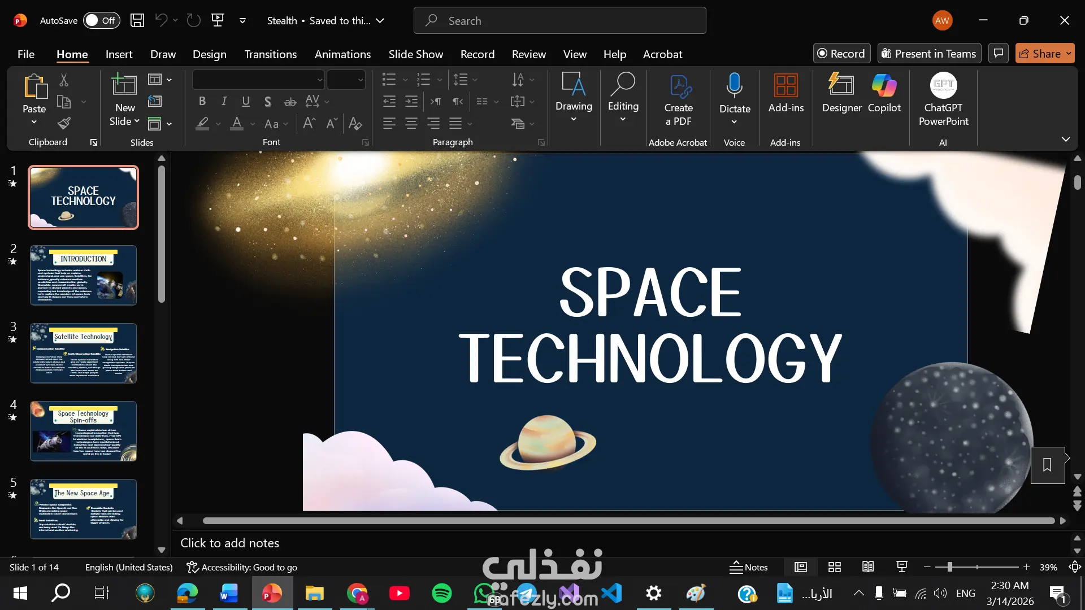Screen dimensions: 1085x610
Task: Click the Redo/Repeat icon
Action: tap(194, 20)
